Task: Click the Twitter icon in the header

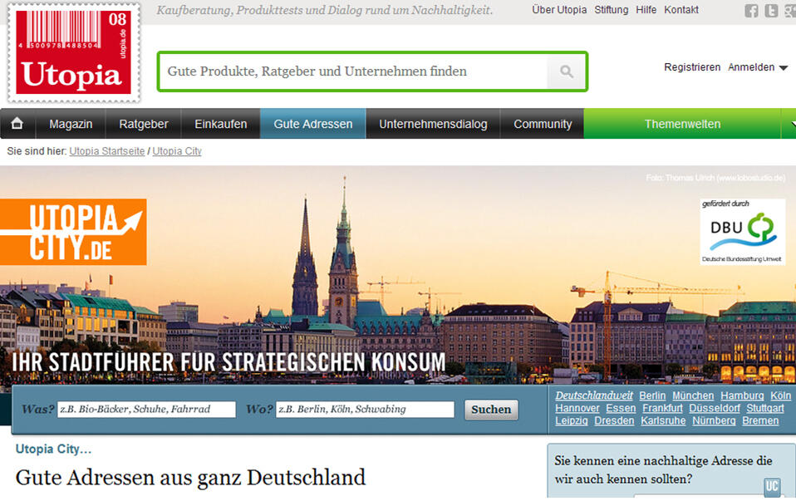Action: (771, 10)
